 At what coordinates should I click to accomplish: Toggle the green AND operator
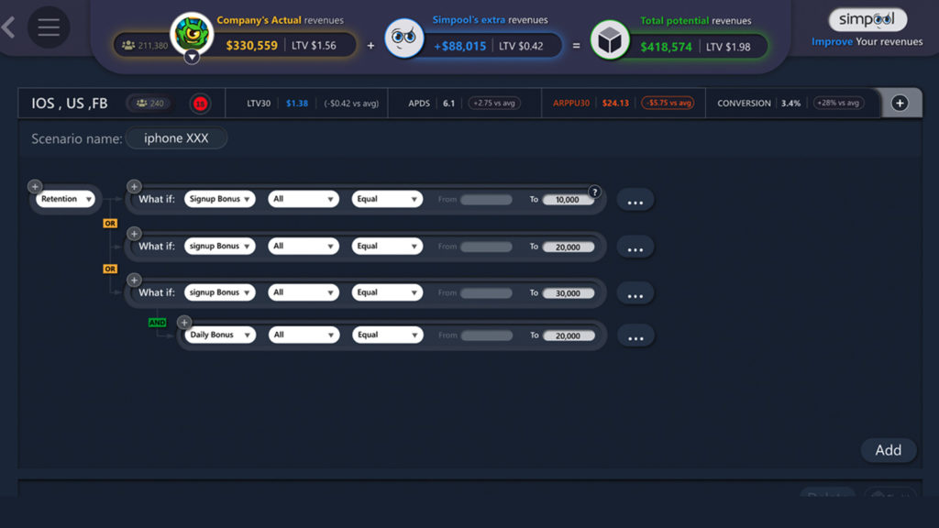(x=157, y=323)
